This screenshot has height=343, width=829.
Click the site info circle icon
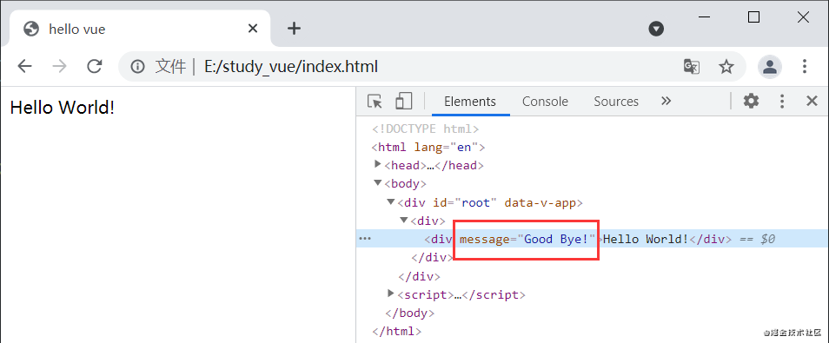pyautogui.click(x=137, y=67)
